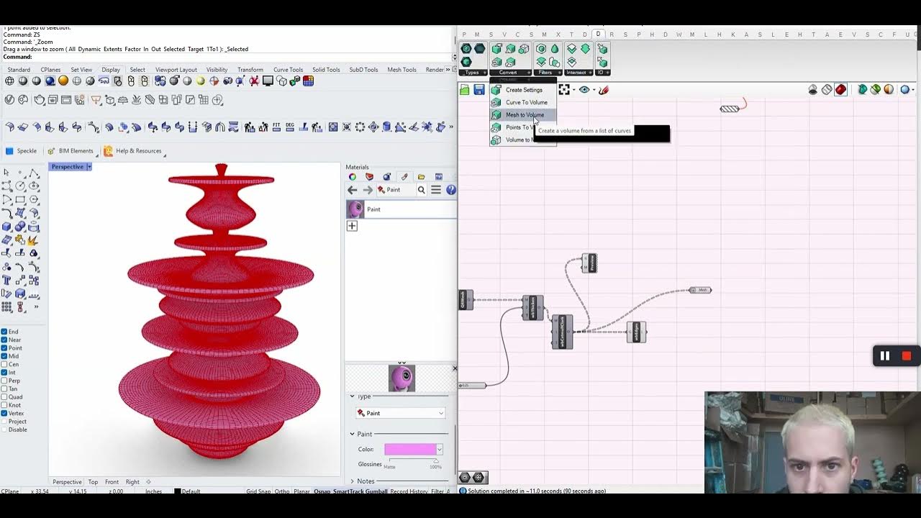Go forward with Materials right arrow
Viewport: 921px width, 518px height.
click(x=368, y=190)
